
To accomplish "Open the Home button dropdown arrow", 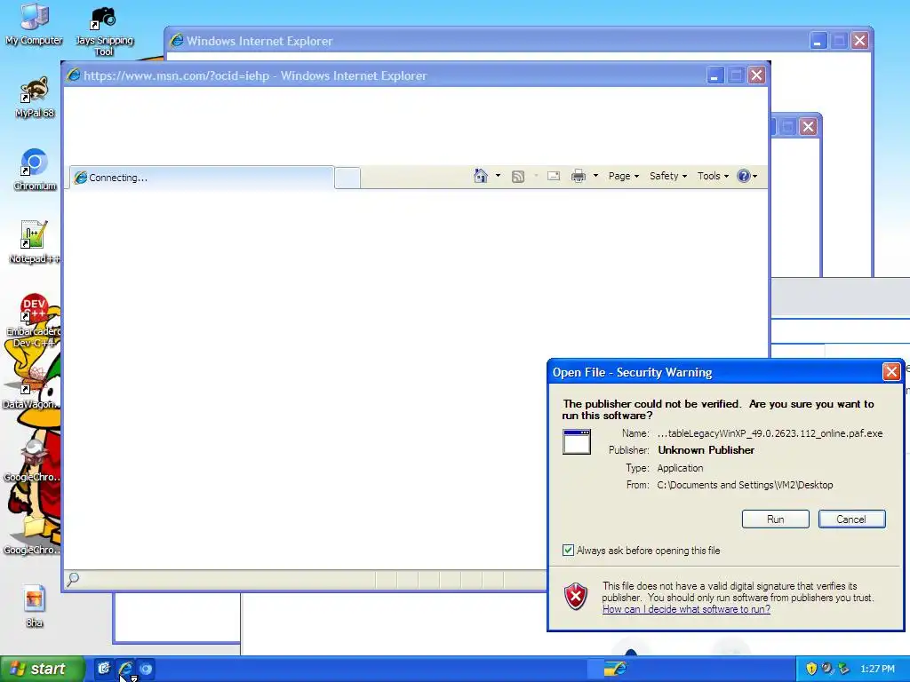I will click(x=498, y=176).
